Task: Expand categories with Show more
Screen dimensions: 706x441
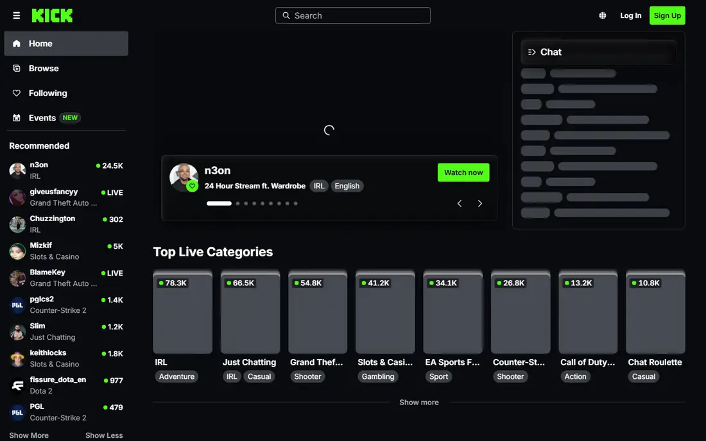Action: (x=418, y=403)
